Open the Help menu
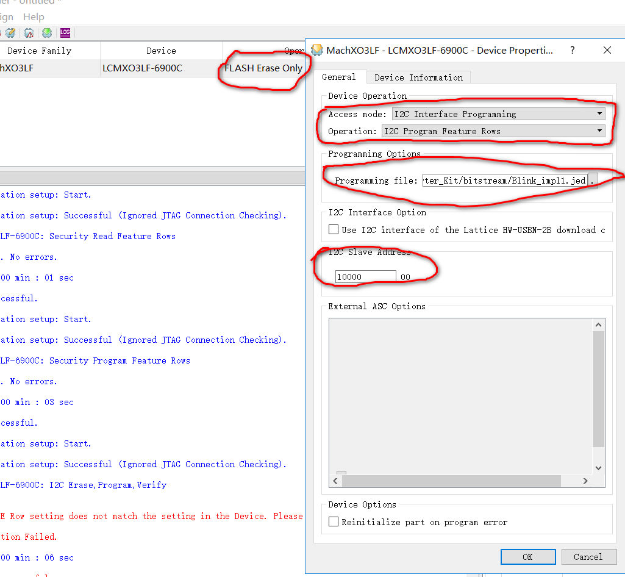The height and width of the screenshot is (577, 625). (x=34, y=16)
